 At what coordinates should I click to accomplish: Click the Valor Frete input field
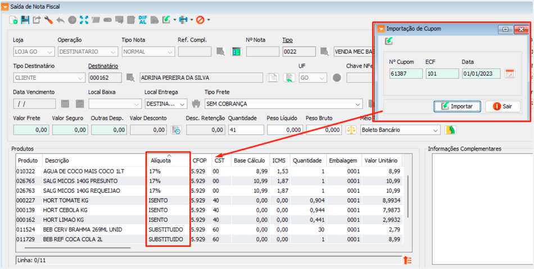point(31,130)
